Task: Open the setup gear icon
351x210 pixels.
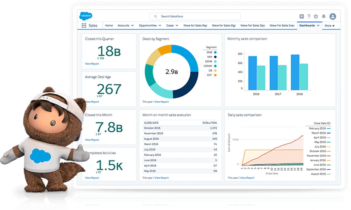Action: (x=316, y=16)
